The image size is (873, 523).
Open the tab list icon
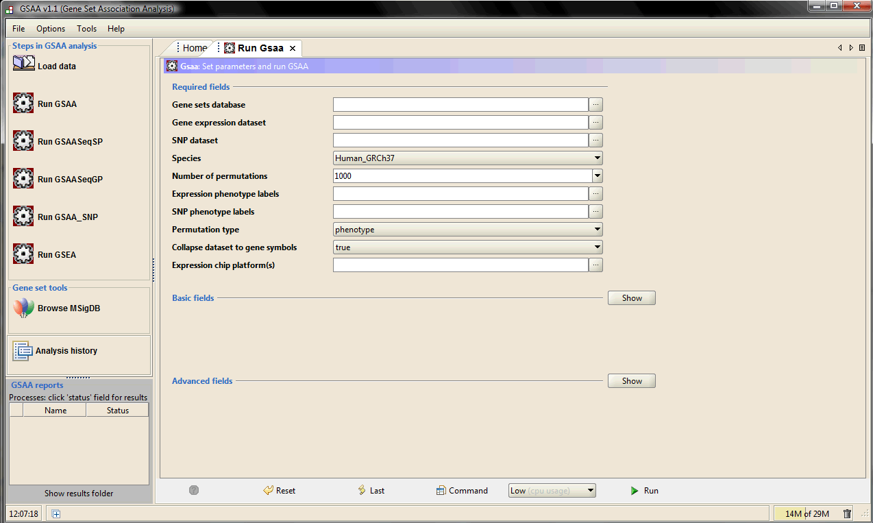click(861, 47)
